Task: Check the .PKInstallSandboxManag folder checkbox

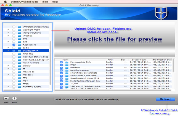Action: point(14,27)
